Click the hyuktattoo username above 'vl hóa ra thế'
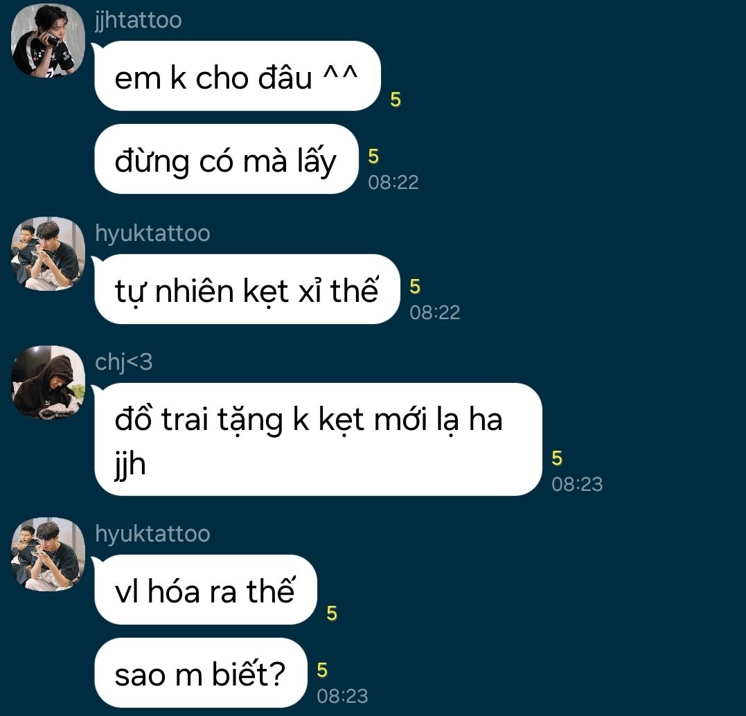746x716 pixels. click(152, 534)
